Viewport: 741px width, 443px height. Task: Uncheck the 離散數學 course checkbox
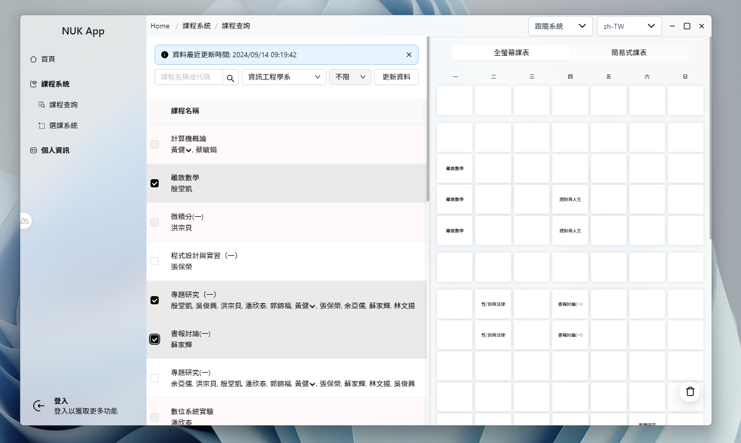155,183
